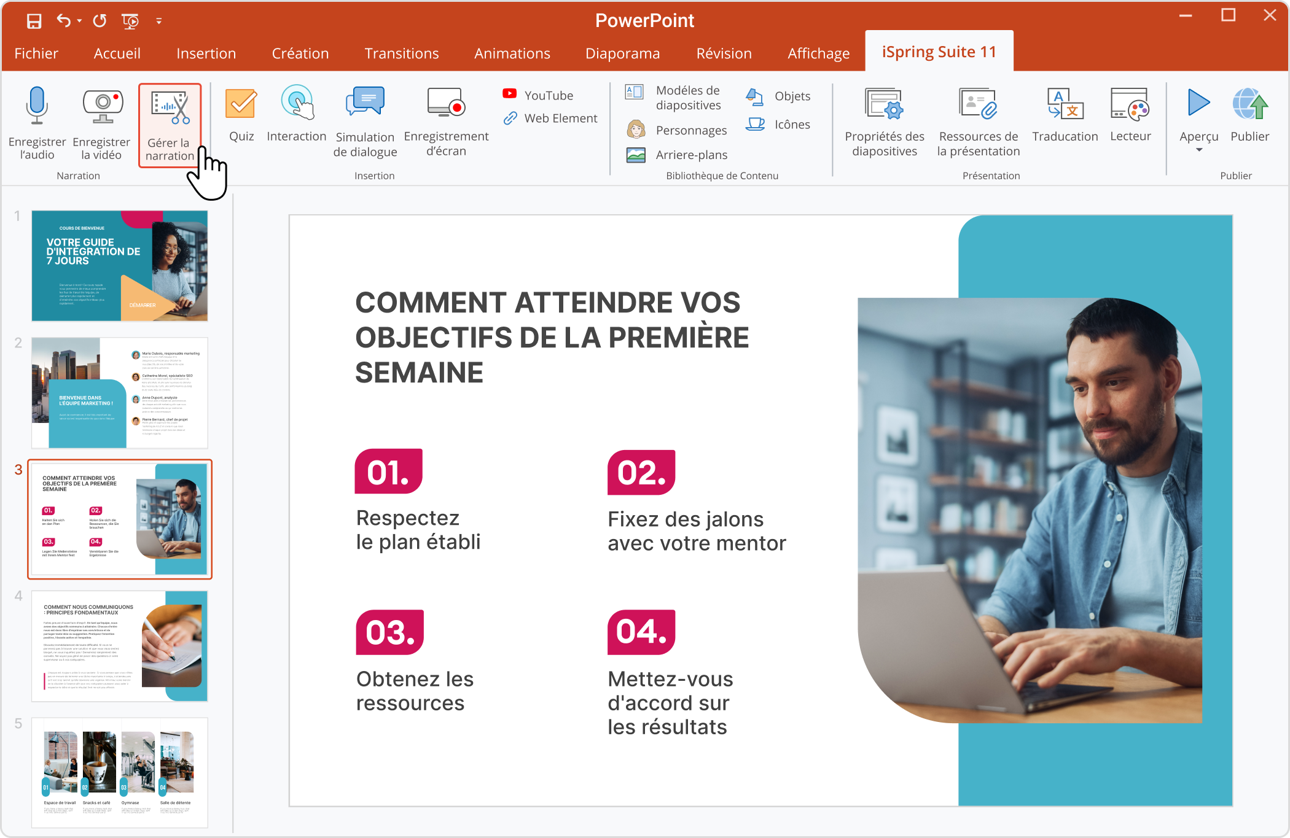Image resolution: width=1290 pixels, height=838 pixels.
Task: Open Simulation de dialogue tool
Action: coord(367,122)
